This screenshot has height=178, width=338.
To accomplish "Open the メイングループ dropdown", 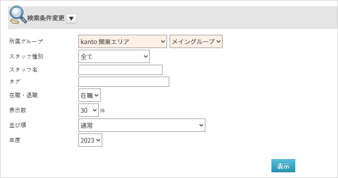I will click(x=196, y=41).
